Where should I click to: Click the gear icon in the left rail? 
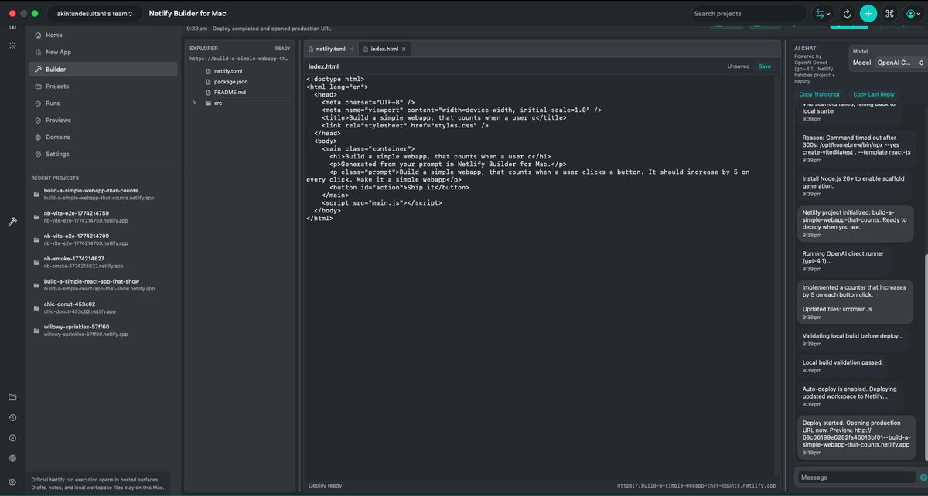[12, 482]
